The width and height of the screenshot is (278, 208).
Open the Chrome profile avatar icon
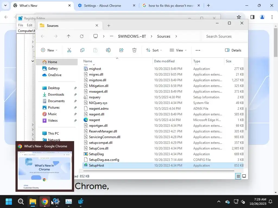[262, 17]
